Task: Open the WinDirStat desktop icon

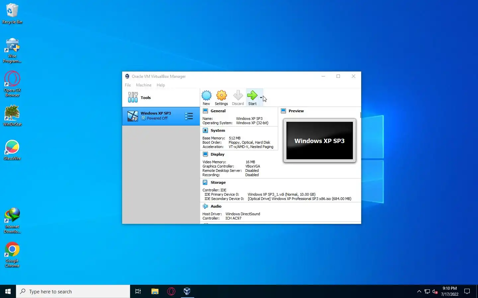Action: point(12,116)
